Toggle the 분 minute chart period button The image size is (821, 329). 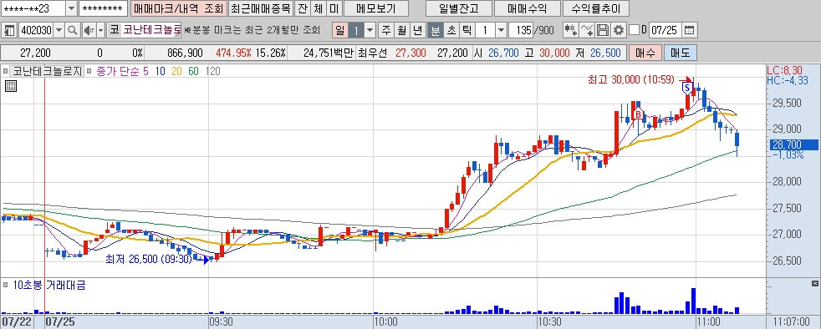(x=435, y=30)
